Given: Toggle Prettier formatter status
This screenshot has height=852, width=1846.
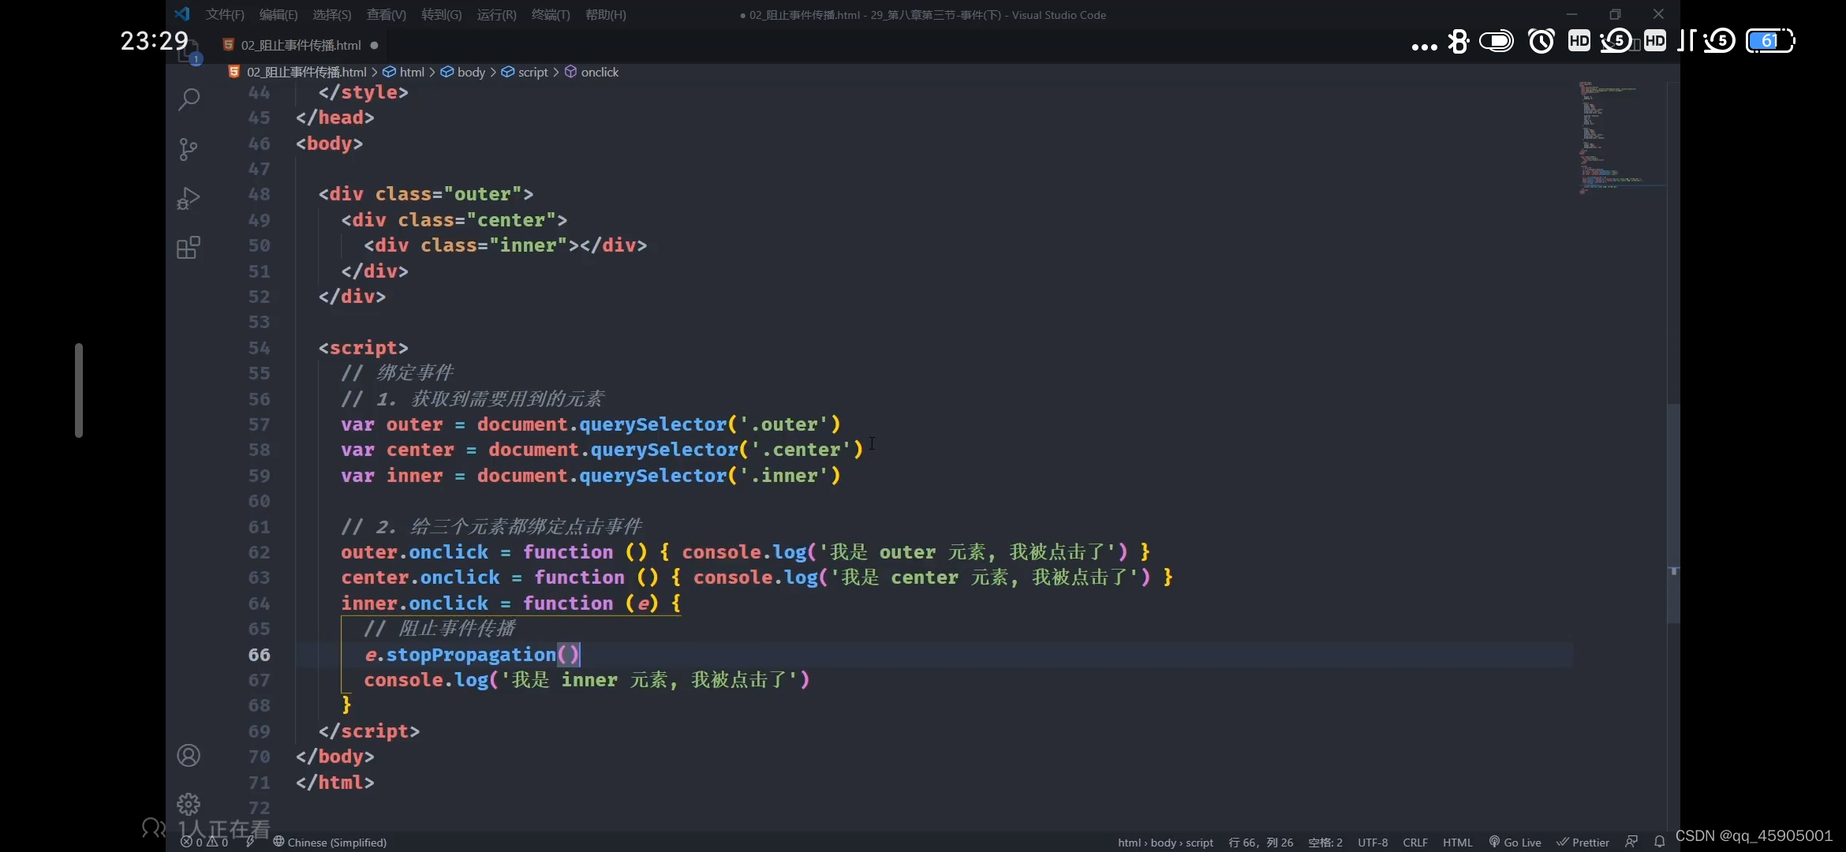Looking at the screenshot, I should click(x=1583, y=842).
